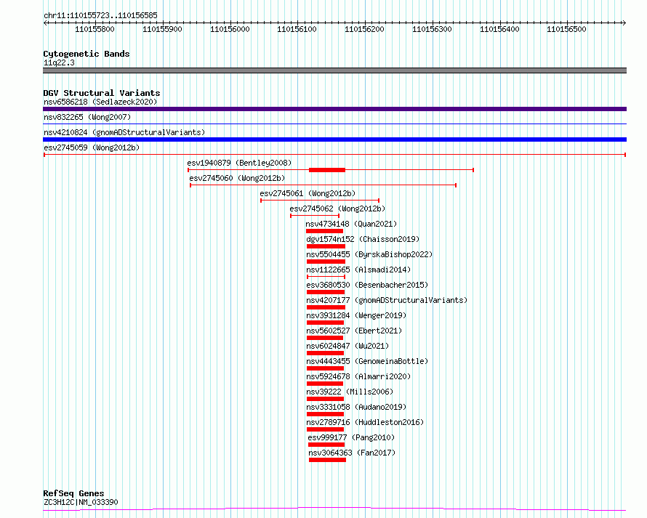Select esv3680530 (Besenbacher2015) label
The height and width of the screenshot is (518, 647).
click(x=367, y=285)
